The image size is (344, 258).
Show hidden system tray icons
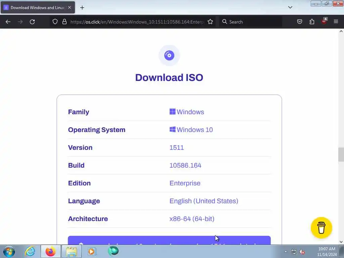click(x=286, y=252)
